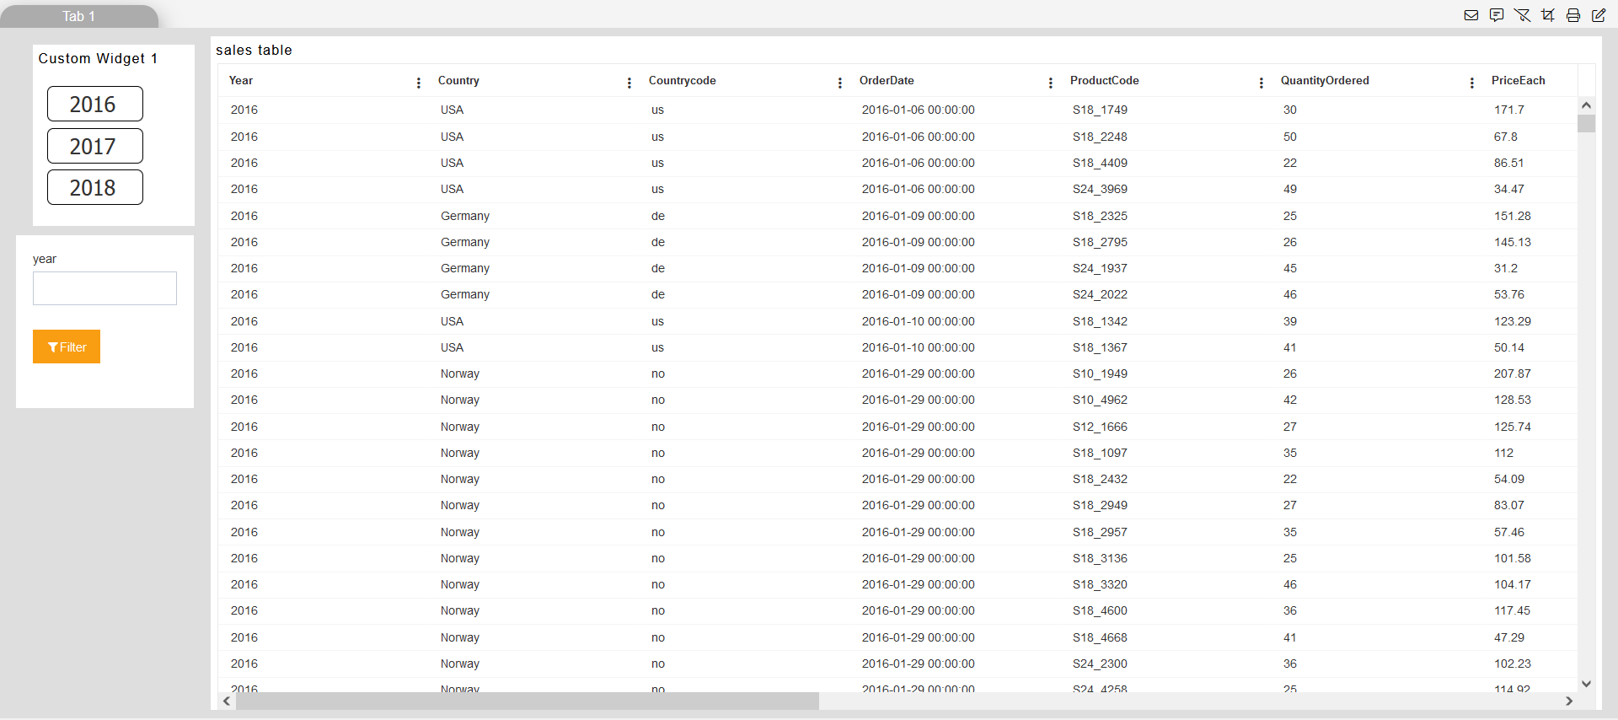Screen dimensions: 1618x720
Task: Click the price value 101.58
Action: tap(1512, 558)
